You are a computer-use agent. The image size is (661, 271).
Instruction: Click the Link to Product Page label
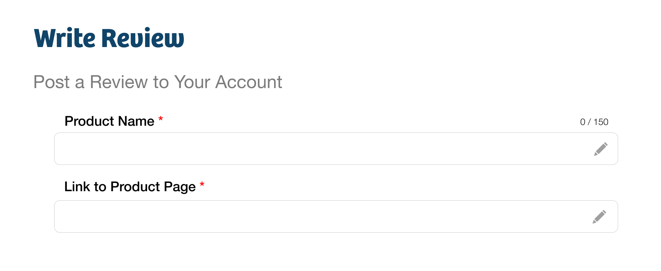pos(130,187)
